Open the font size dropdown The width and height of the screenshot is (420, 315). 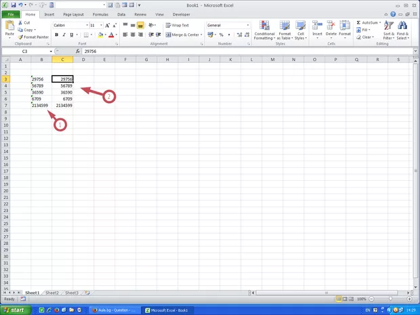[101, 25]
